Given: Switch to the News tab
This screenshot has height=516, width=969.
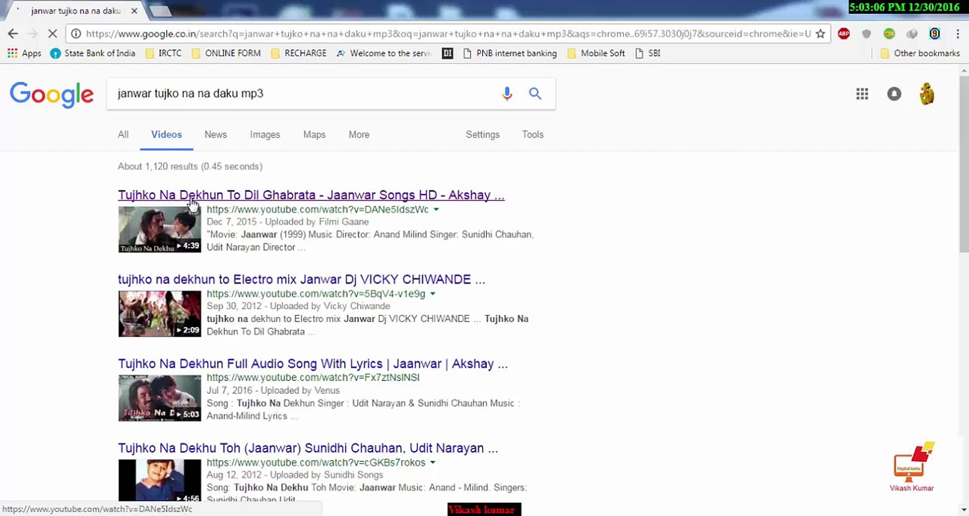Looking at the screenshot, I should [216, 135].
